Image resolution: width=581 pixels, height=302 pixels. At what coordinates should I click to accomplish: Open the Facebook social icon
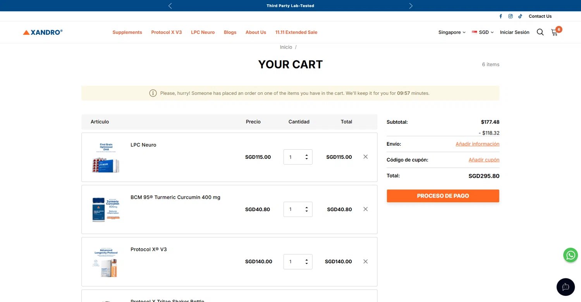(x=500, y=16)
